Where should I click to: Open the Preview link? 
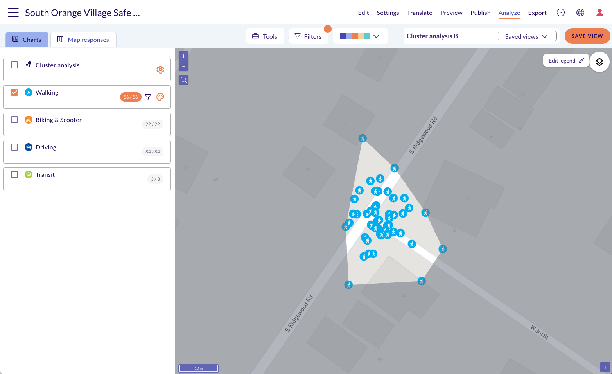pos(451,13)
